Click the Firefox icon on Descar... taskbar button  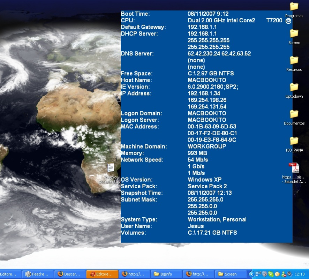(60, 274)
